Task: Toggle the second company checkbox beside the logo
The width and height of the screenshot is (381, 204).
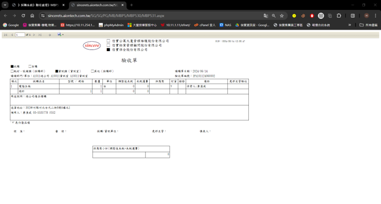Action: tap(108, 45)
